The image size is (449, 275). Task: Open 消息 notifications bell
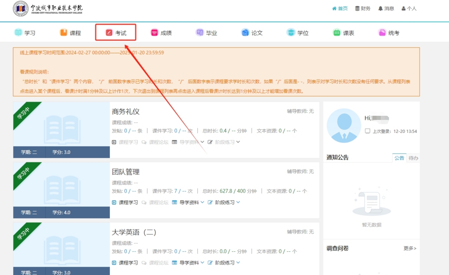point(386,9)
